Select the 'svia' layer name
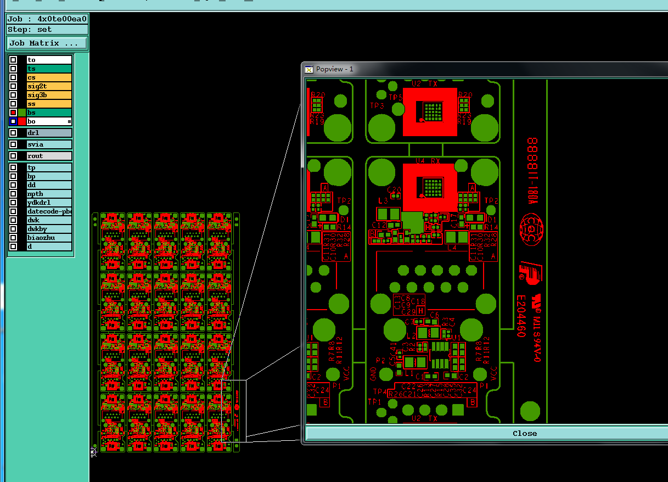The height and width of the screenshot is (482, 668). [x=49, y=144]
